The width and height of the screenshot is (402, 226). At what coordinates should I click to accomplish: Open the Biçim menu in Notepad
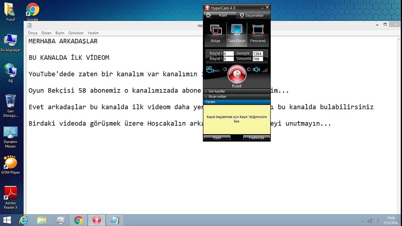(60, 33)
